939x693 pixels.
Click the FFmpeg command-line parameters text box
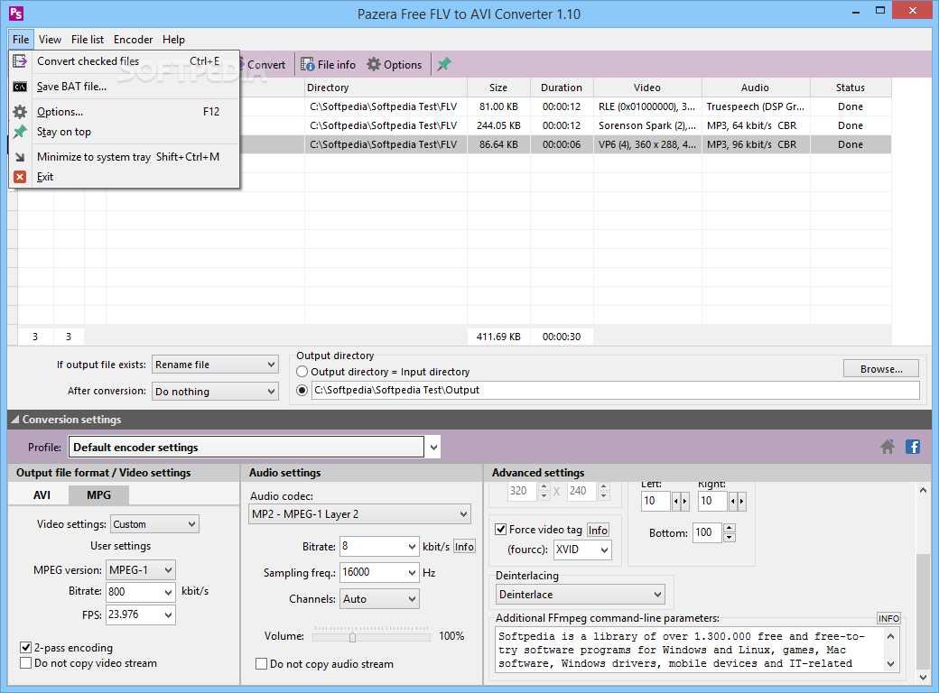click(690, 650)
